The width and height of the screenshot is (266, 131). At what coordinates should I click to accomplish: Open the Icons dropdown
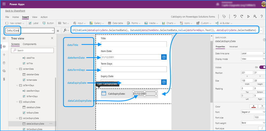186,23
